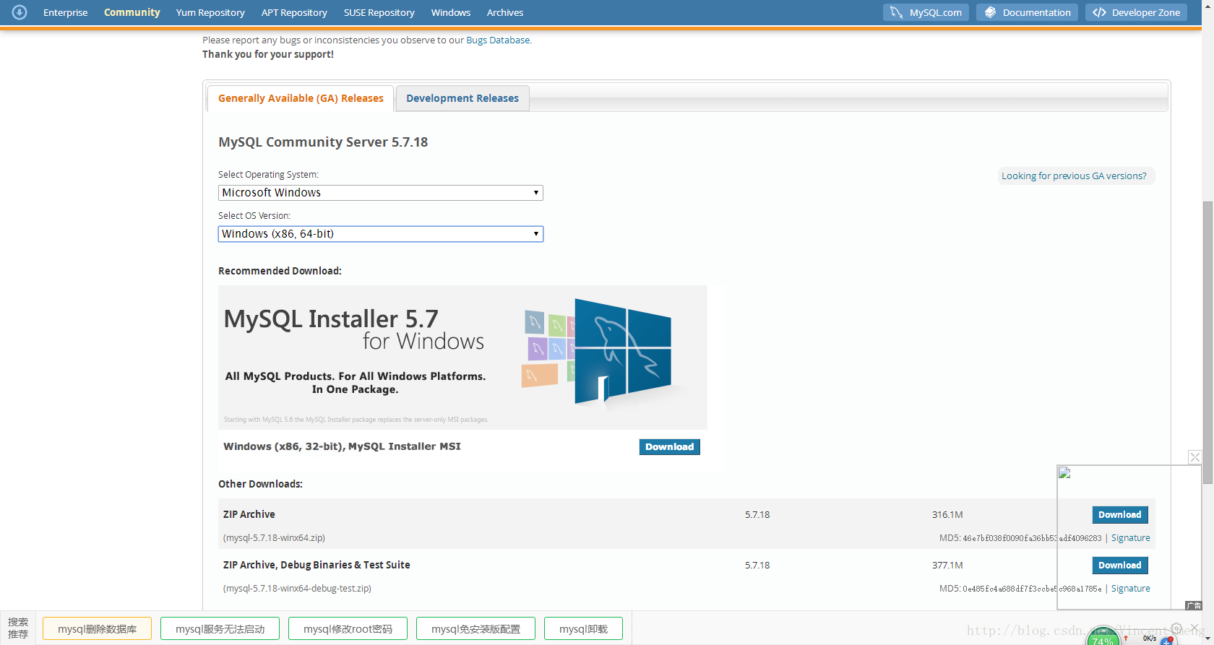Viewport: 1214px width, 645px height.
Task: Click the green 74% circle widget
Action: [1103, 637]
